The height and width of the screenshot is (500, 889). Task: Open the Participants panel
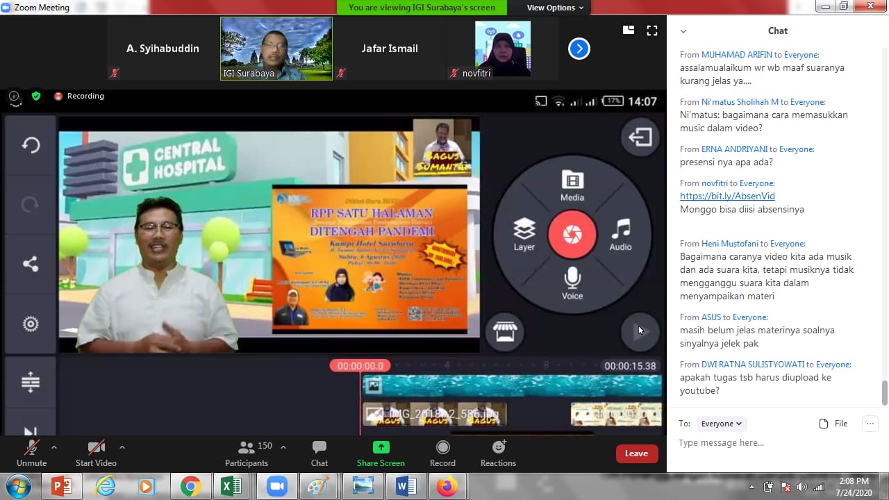coord(247,453)
